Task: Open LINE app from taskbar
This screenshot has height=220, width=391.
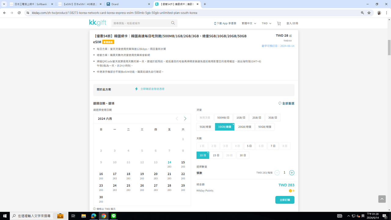Action: pyautogui.click(x=114, y=216)
